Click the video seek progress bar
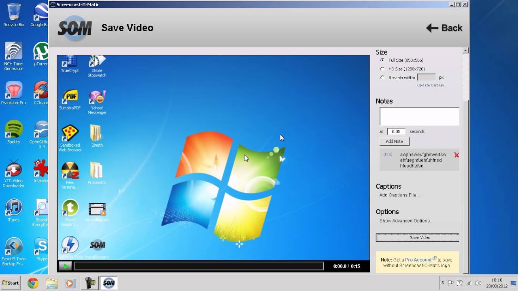 [199, 266]
